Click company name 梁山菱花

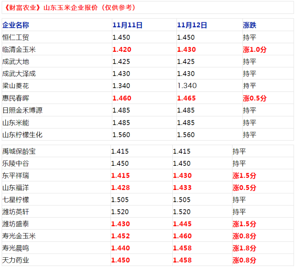click(16, 86)
